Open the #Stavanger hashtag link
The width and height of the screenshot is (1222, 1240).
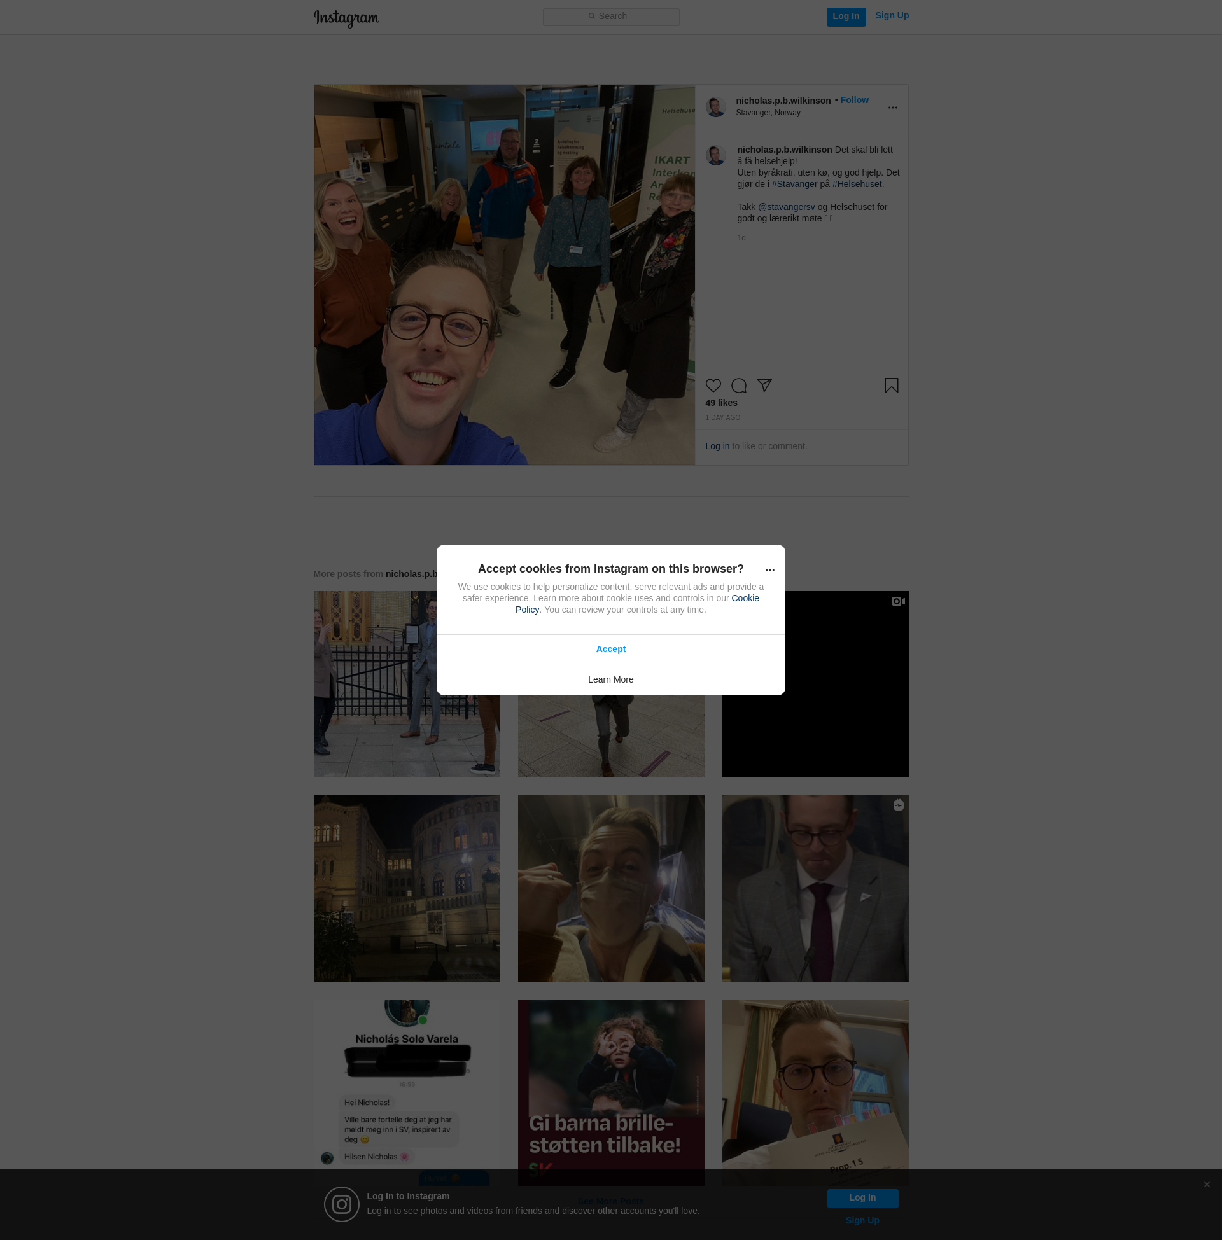[x=794, y=184]
